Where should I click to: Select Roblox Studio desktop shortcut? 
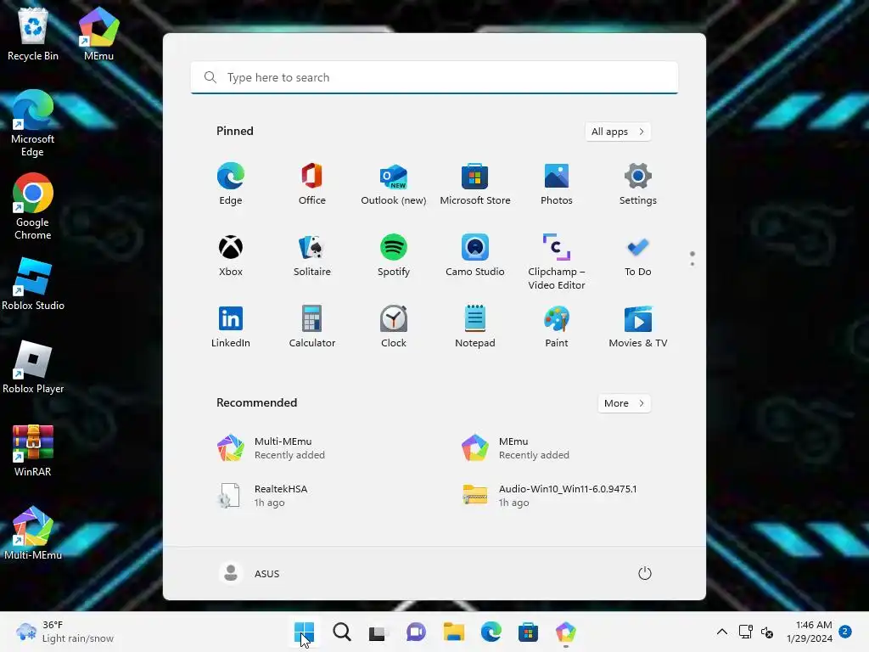(33, 284)
